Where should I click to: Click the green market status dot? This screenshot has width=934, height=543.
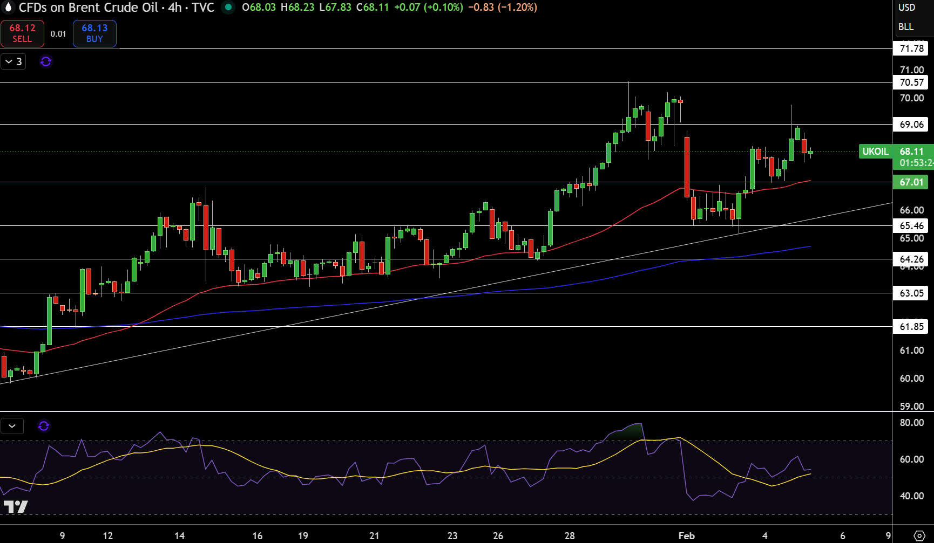click(x=228, y=8)
